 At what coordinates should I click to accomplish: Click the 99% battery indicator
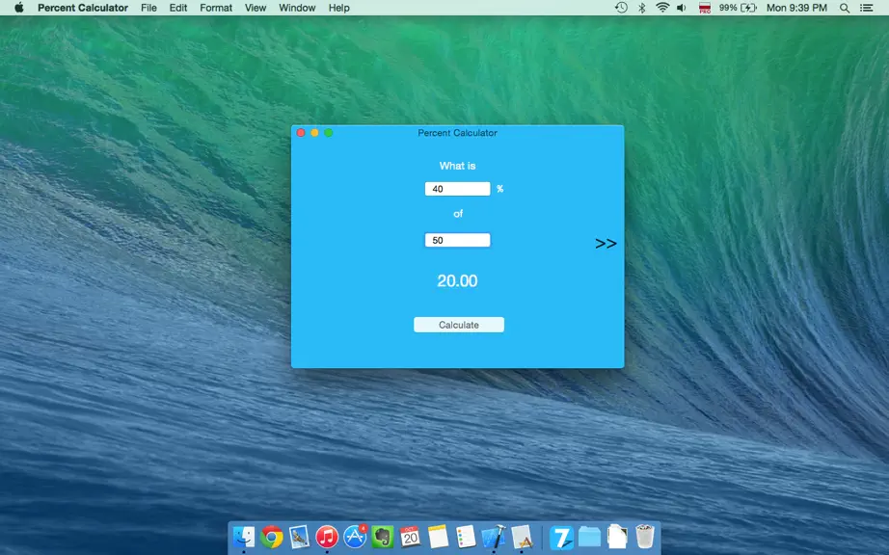point(739,8)
